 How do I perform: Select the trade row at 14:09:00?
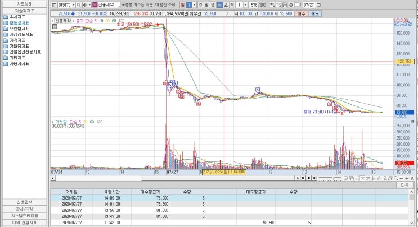[x=230, y=198]
